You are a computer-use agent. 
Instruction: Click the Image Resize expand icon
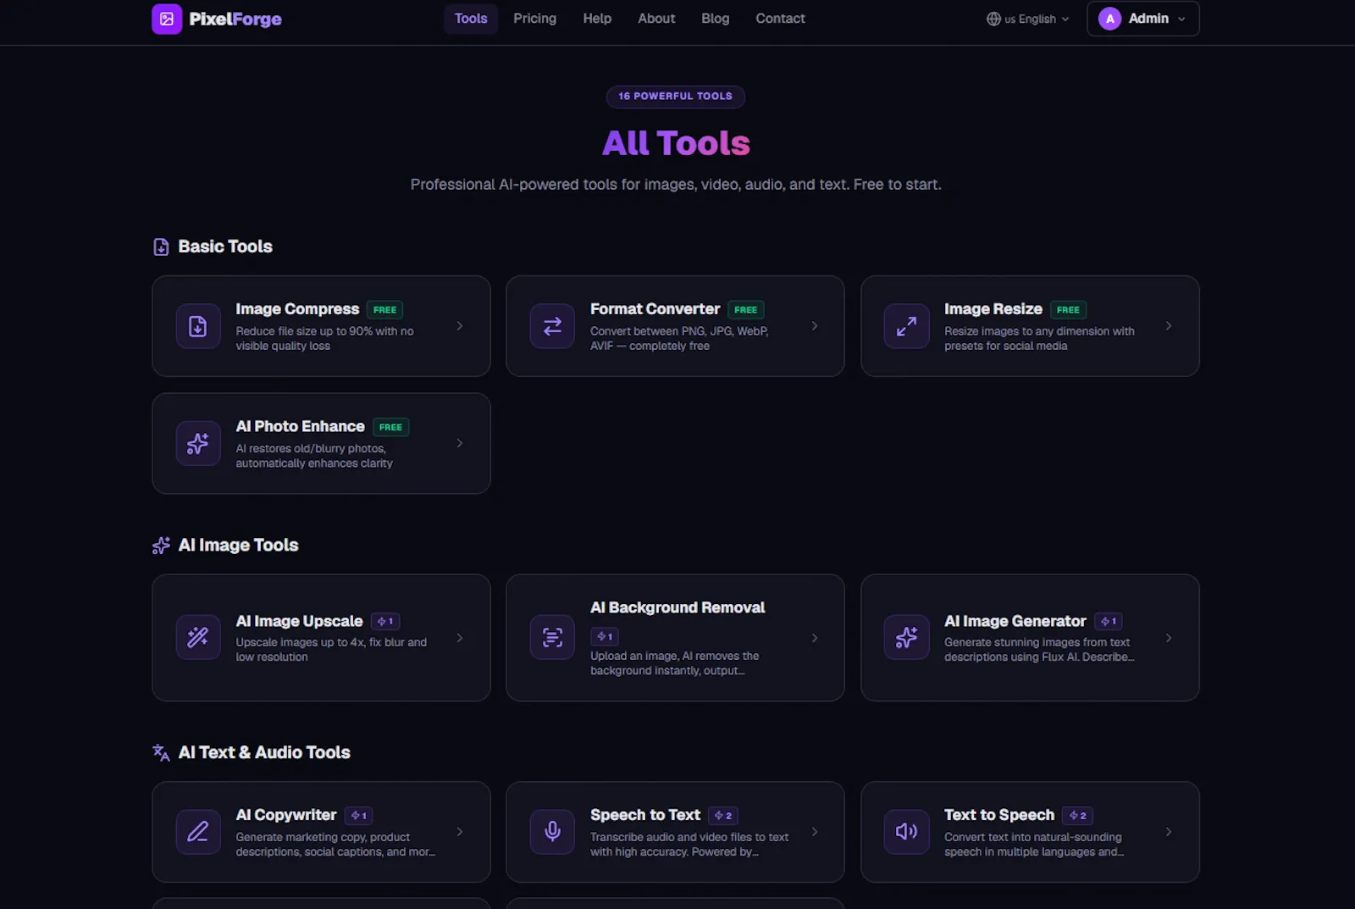coord(906,326)
